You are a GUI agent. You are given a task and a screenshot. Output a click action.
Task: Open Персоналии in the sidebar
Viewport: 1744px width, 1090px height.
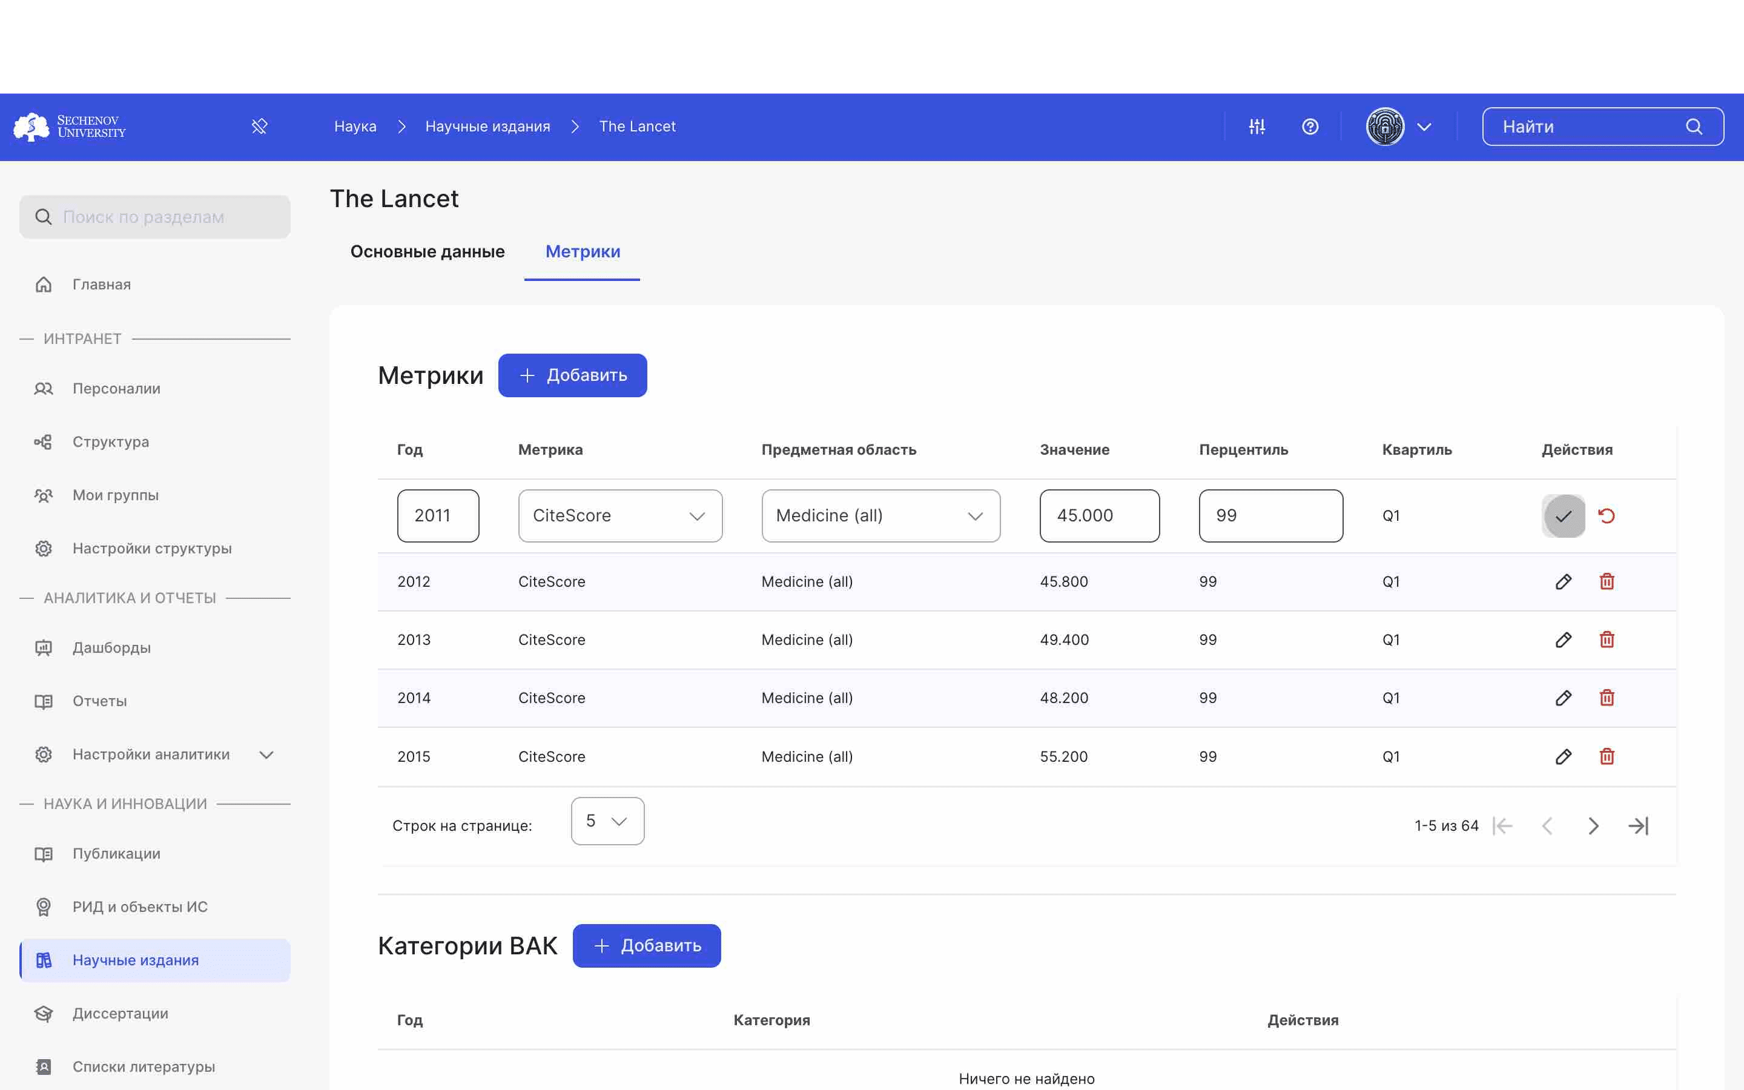tap(155, 389)
